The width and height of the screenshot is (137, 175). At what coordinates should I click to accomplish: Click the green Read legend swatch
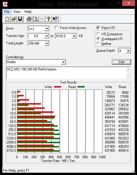point(81,87)
